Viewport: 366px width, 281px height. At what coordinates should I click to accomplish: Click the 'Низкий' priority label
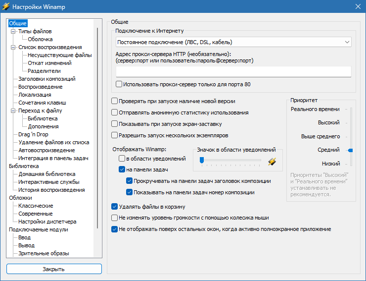coord(331,164)
